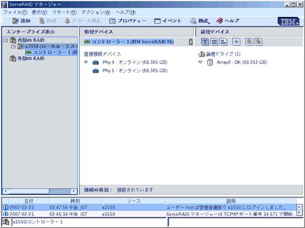Click the last logical device toolbar icon
Screen dimensions: 305x228
click(258, 42)
